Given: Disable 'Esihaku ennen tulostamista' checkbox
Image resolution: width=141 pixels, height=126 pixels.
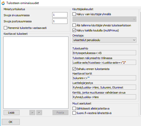Looking at the screenshot, I should click(x=74, y=69).
